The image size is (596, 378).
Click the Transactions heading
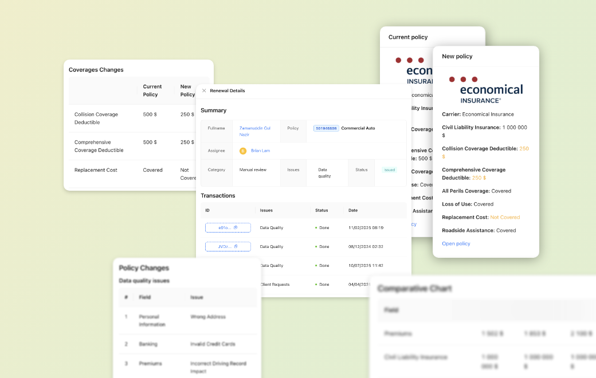(x=218, y=196)
